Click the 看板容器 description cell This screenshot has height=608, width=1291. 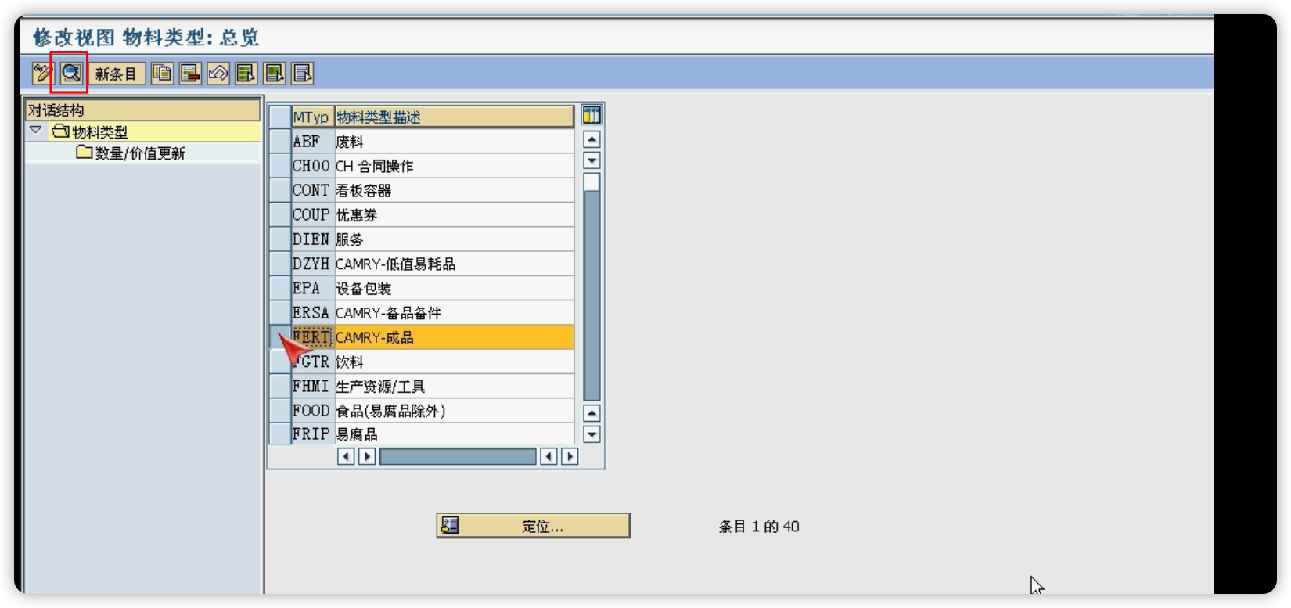[x=454, y=190]
